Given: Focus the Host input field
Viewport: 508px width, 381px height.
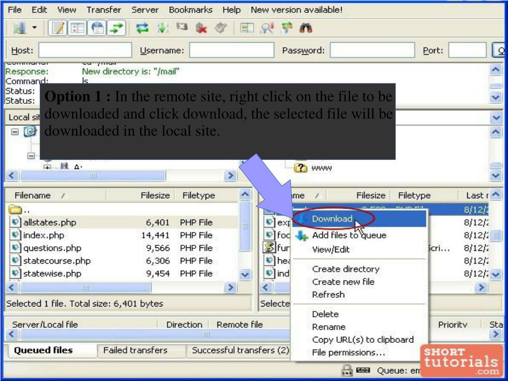Looking at the screenshot, I should [x=85, y=50].
